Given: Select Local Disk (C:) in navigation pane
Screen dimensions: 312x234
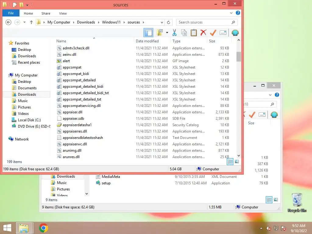Looking at the screenshot, I should pos(29,120).
